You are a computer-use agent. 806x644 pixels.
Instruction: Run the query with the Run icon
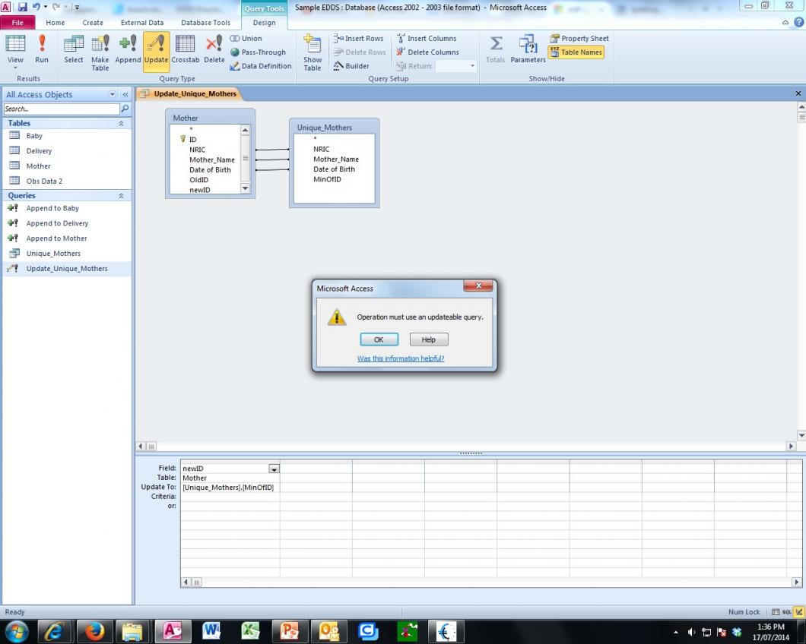(x=42, y=49)
